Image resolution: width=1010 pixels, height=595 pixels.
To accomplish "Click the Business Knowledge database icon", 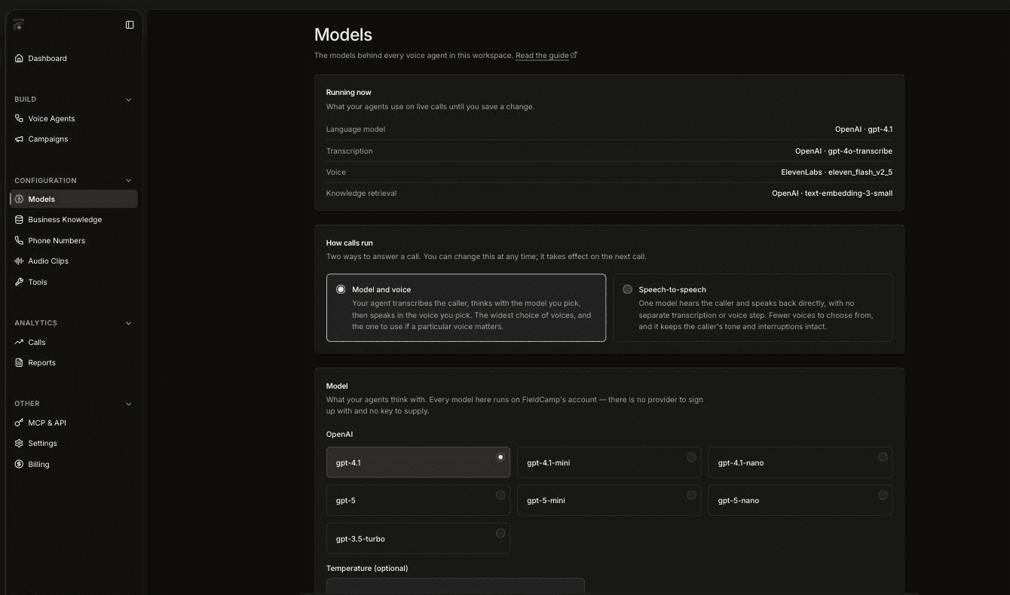I will coord(19,219).
